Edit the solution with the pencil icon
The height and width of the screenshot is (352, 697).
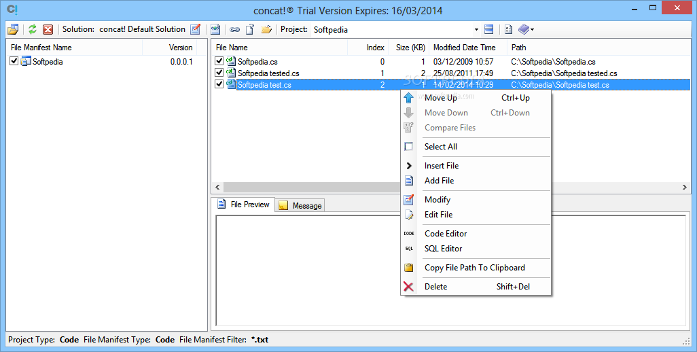click(196, 29)
